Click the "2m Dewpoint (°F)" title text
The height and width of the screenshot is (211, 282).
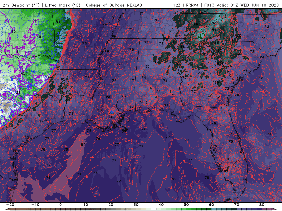[x=21, y=5]
